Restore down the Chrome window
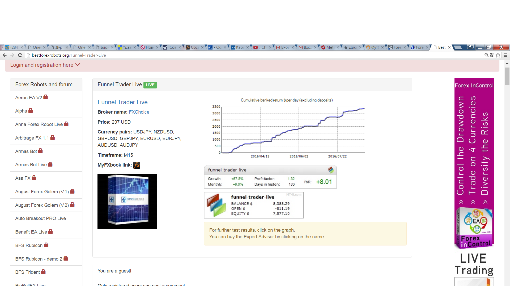This screenshot has width=510, height=286. tap(488, 47)
